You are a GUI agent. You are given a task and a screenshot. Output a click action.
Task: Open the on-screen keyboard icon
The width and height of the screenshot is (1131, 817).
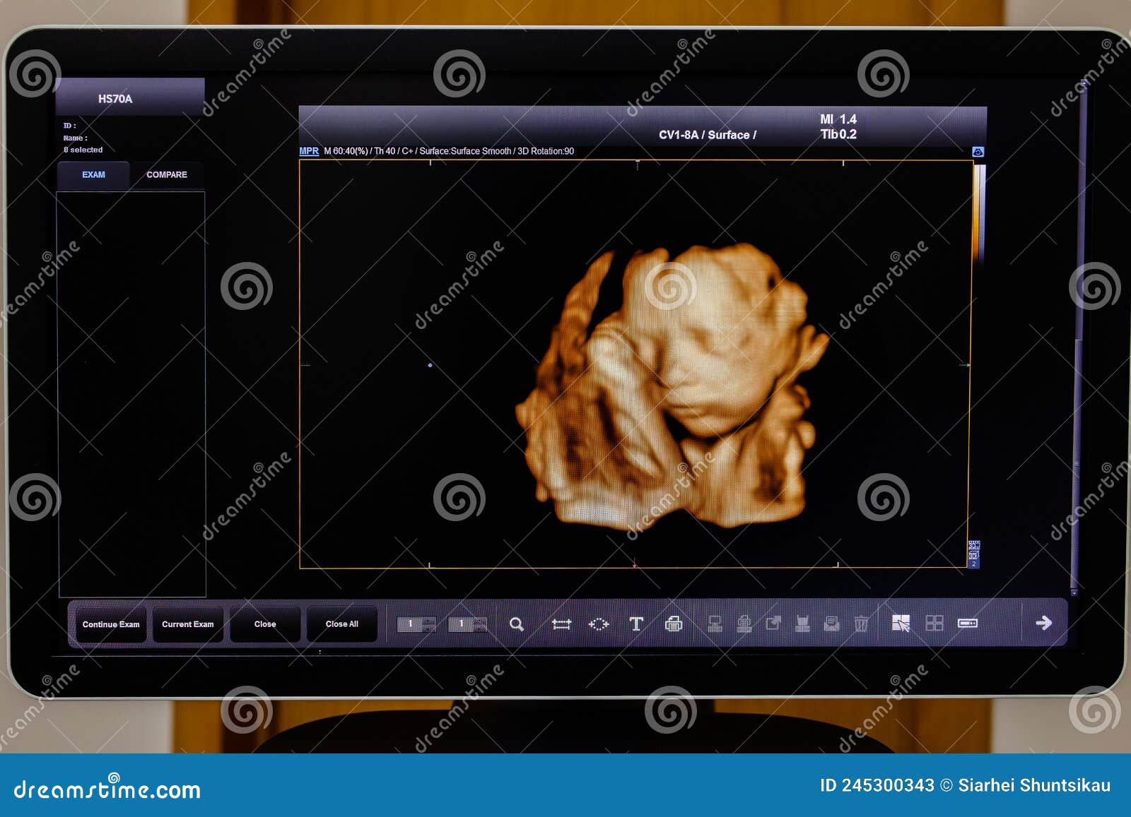tap(967, 624)
